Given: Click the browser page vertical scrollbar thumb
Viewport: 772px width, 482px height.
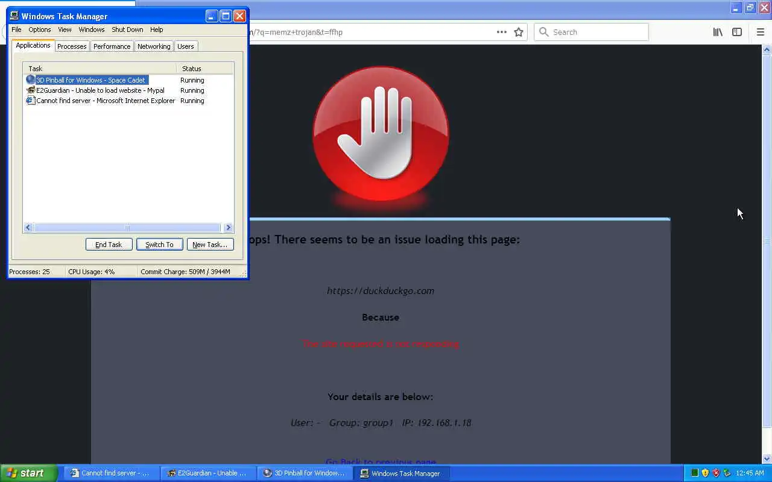Looking at the screenshot, I should 767,241.
